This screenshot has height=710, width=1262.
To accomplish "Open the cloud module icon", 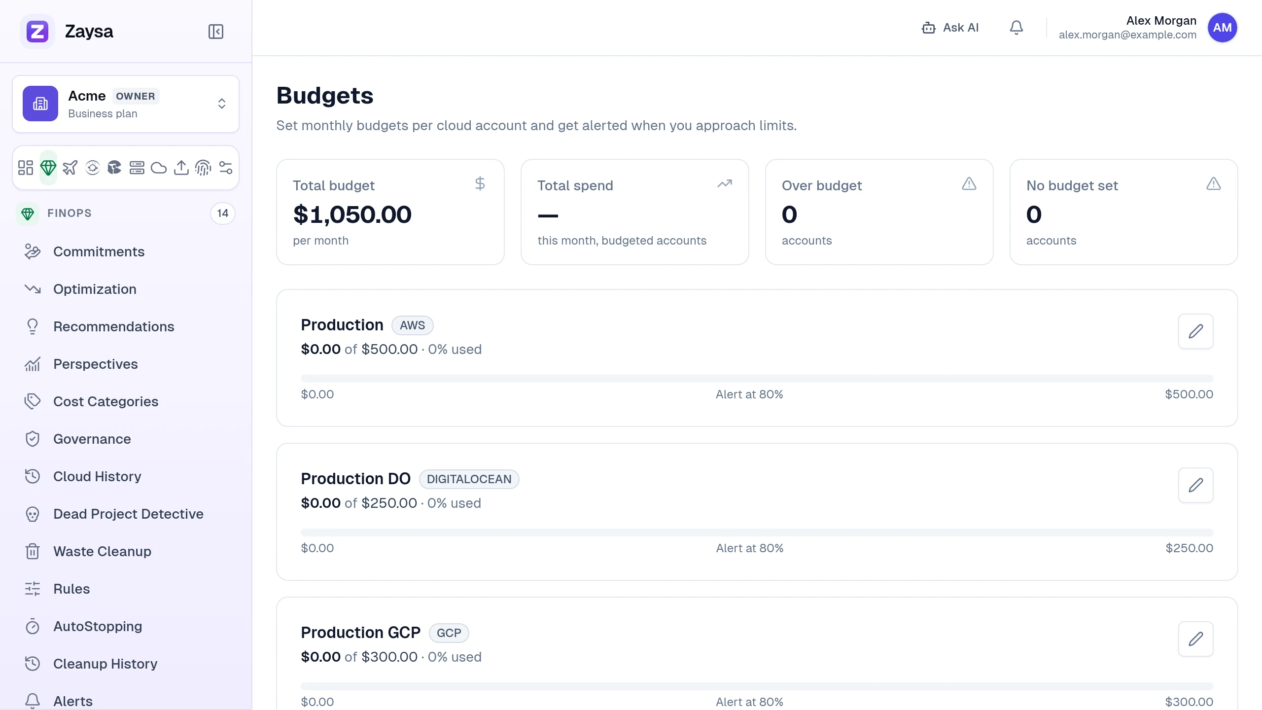I will (x=159, y=168).
